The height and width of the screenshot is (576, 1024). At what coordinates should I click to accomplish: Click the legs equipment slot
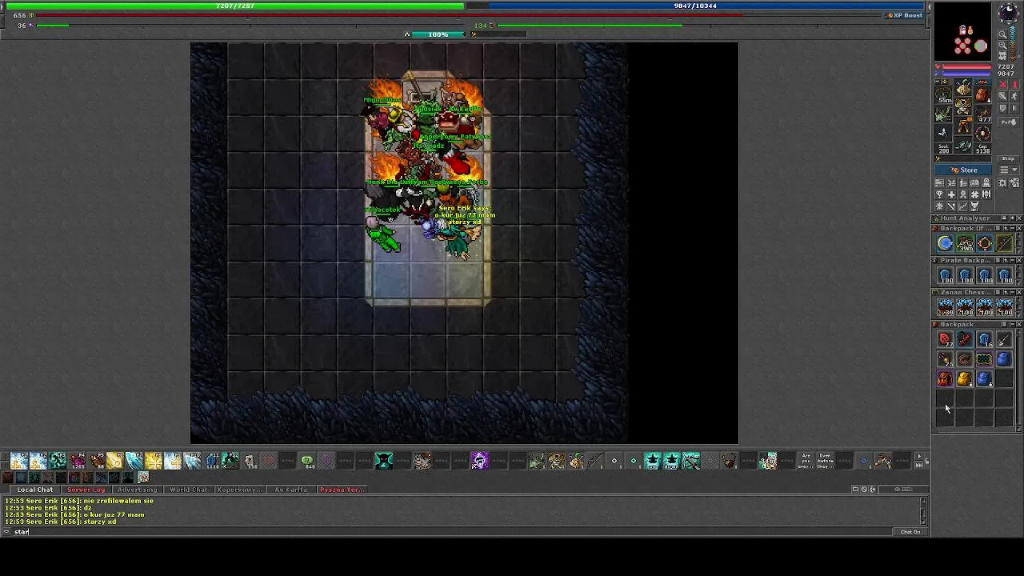tap(963, 126)
